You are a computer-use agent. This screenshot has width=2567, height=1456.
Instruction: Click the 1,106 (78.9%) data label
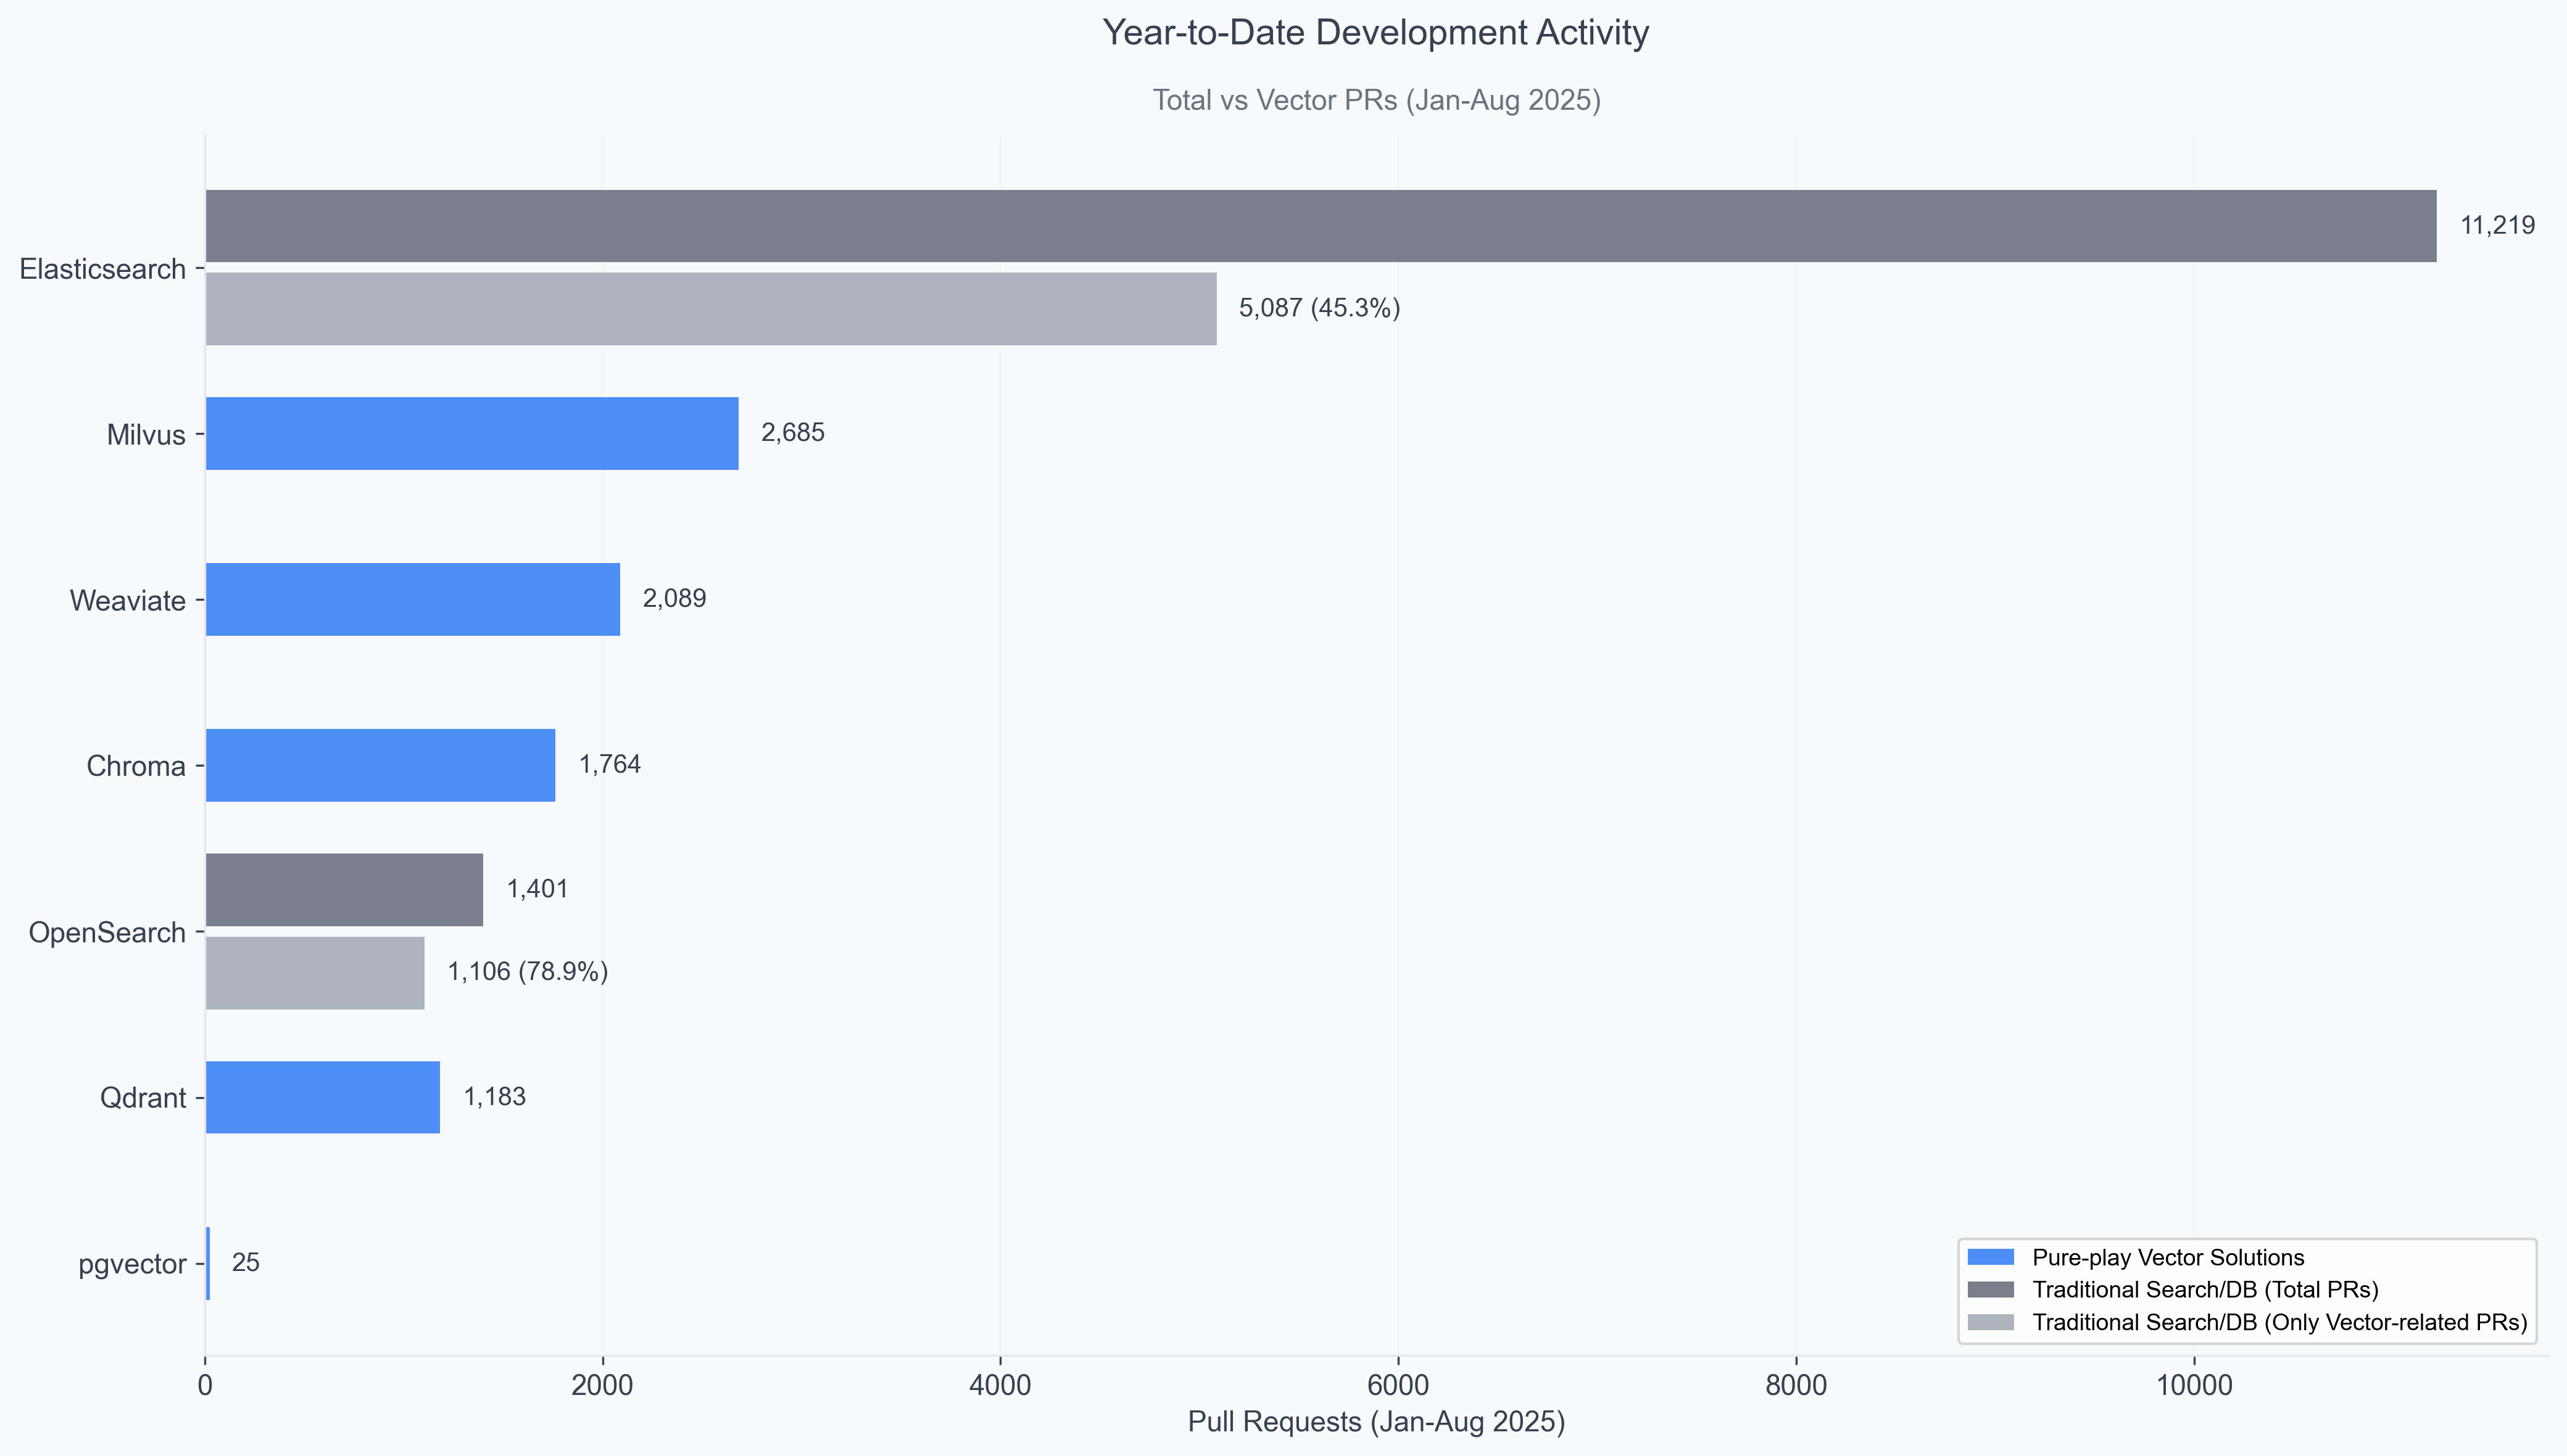click(x=527, y=972)
